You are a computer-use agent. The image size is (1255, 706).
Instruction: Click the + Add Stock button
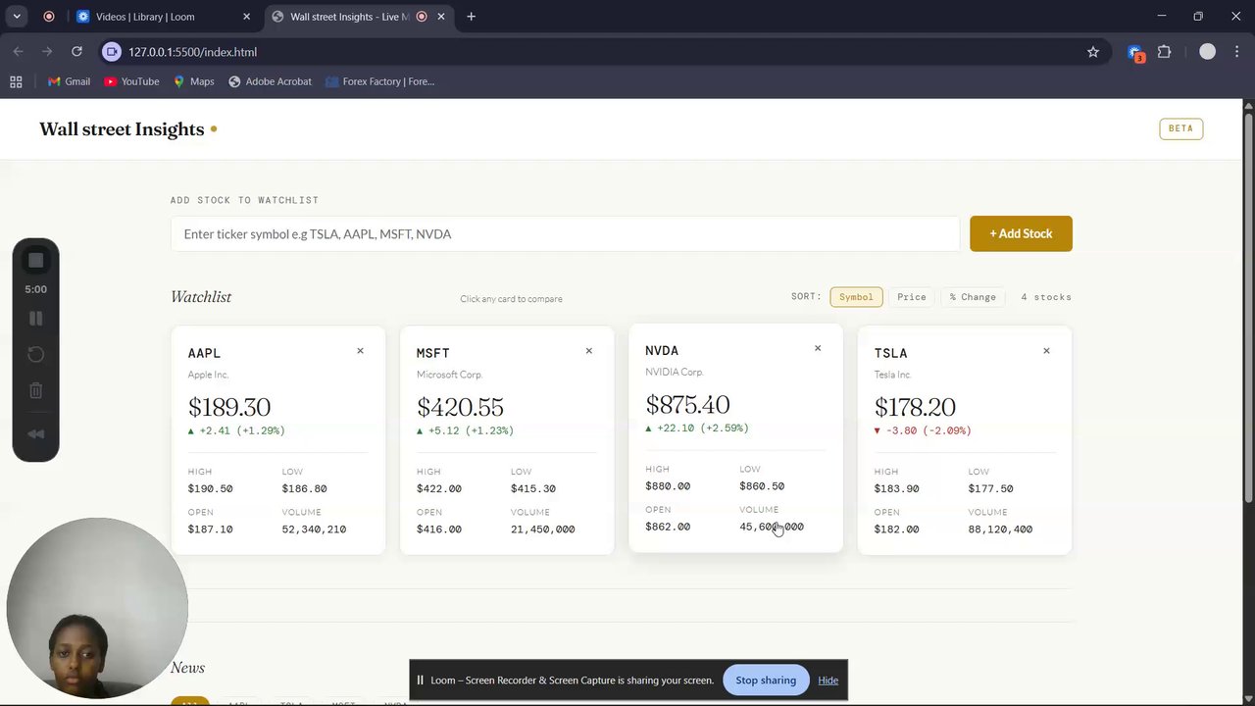pyautogui.click(x=1021, y=233)
